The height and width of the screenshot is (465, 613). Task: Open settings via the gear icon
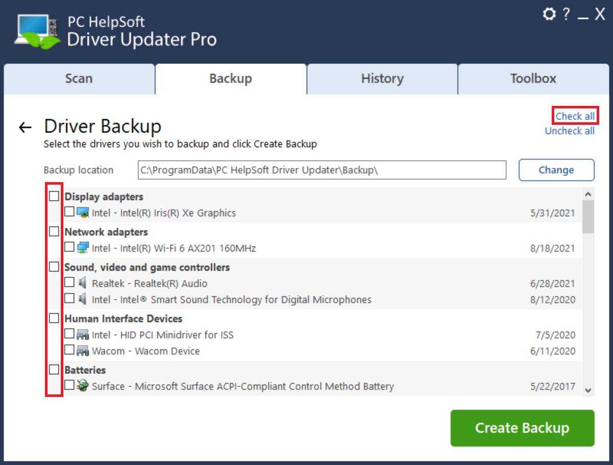(549, 14)
